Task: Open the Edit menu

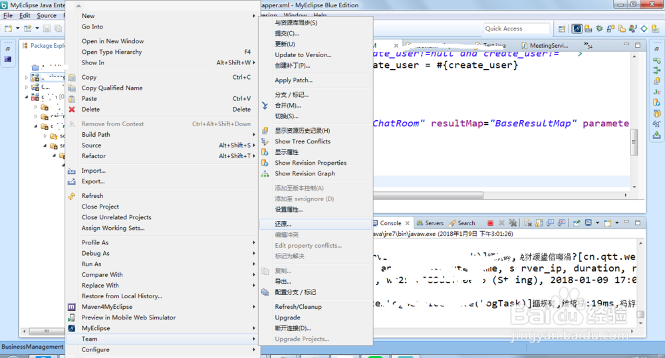Action: pyautogui.click(x=25, y=16)
